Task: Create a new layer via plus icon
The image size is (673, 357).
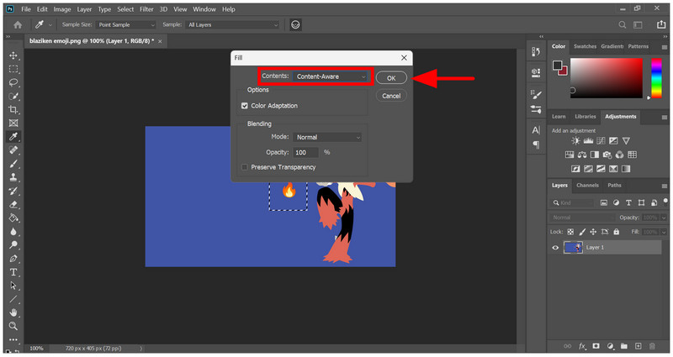Action: [639, 346]
